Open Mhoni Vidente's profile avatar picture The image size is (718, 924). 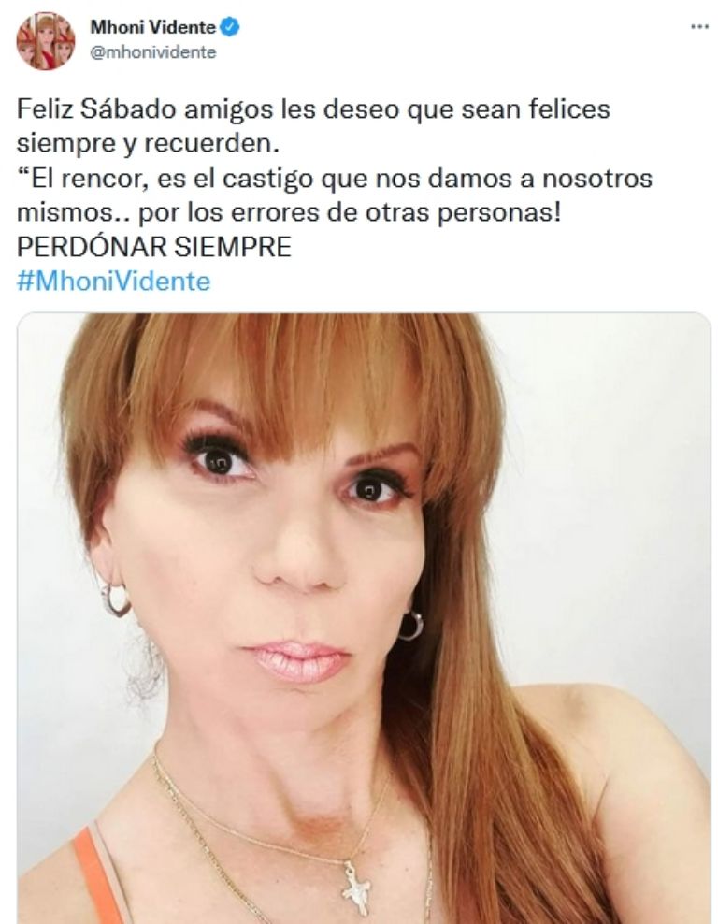[x=46, y=41]
